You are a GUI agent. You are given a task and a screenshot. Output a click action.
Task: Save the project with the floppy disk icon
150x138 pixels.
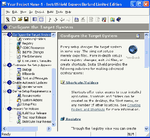[x=26, y=19]
